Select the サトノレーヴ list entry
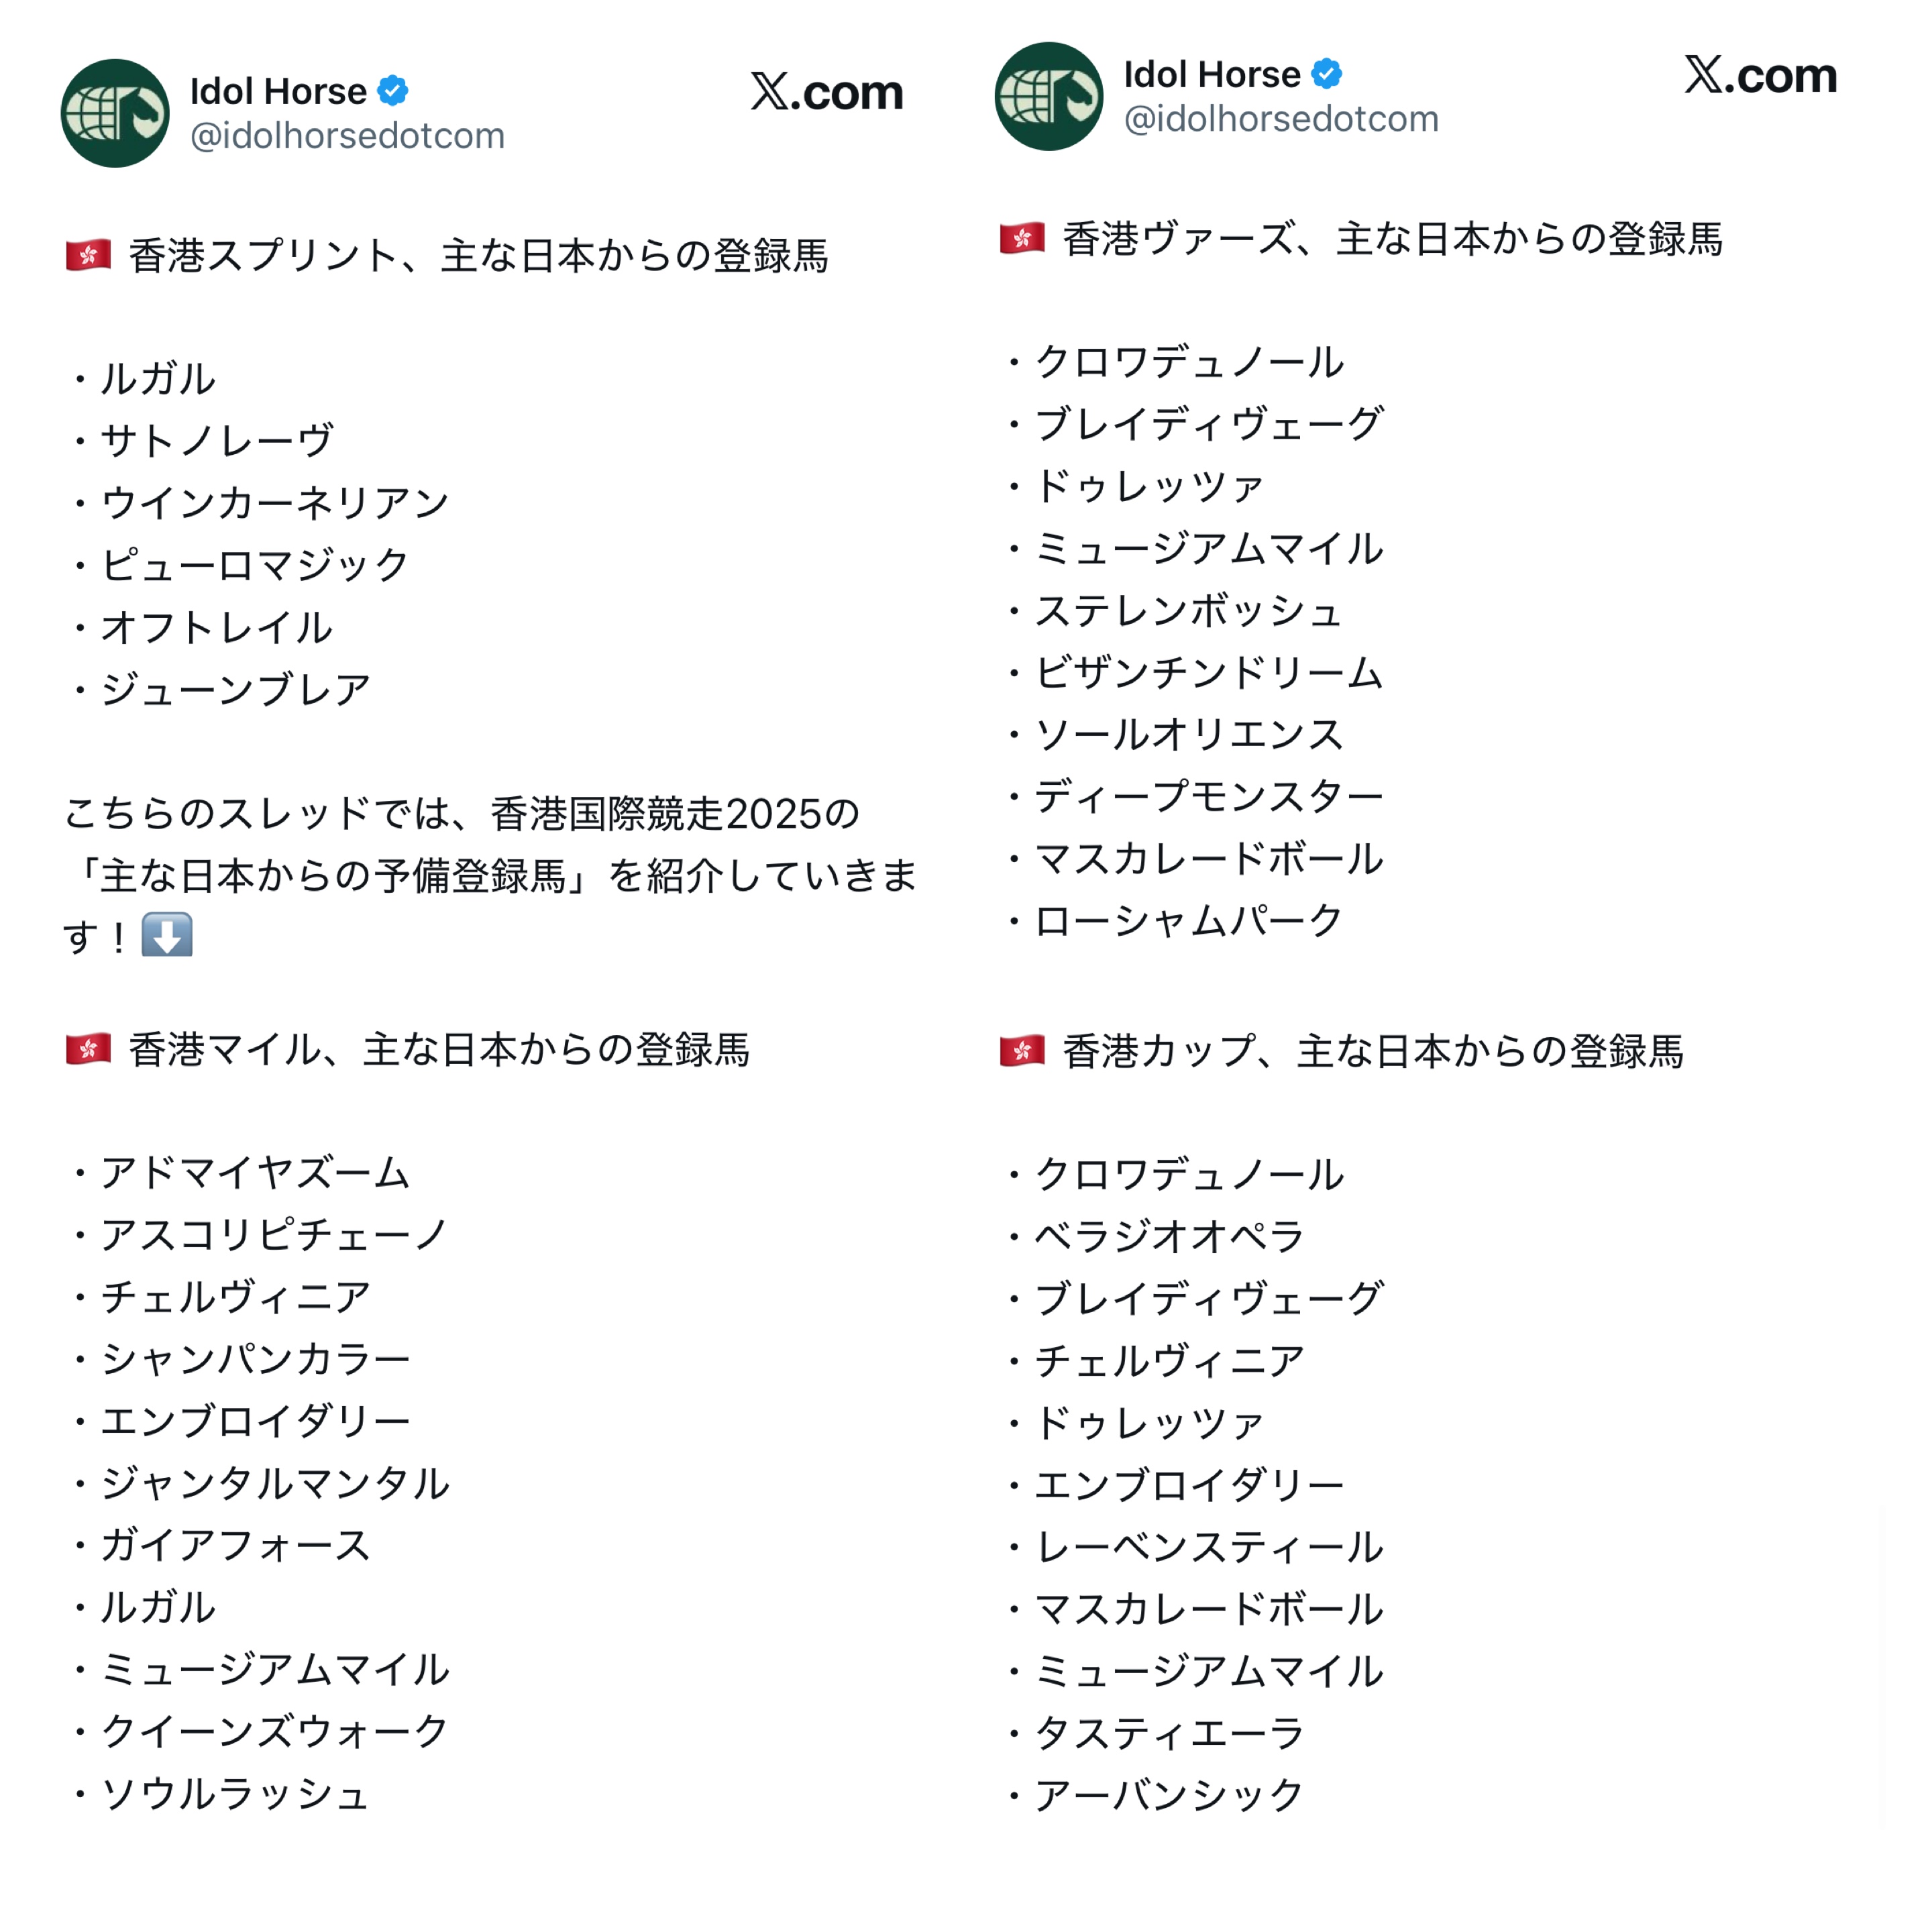This screenshot has height=1932, width=1932. click(217, 440)
